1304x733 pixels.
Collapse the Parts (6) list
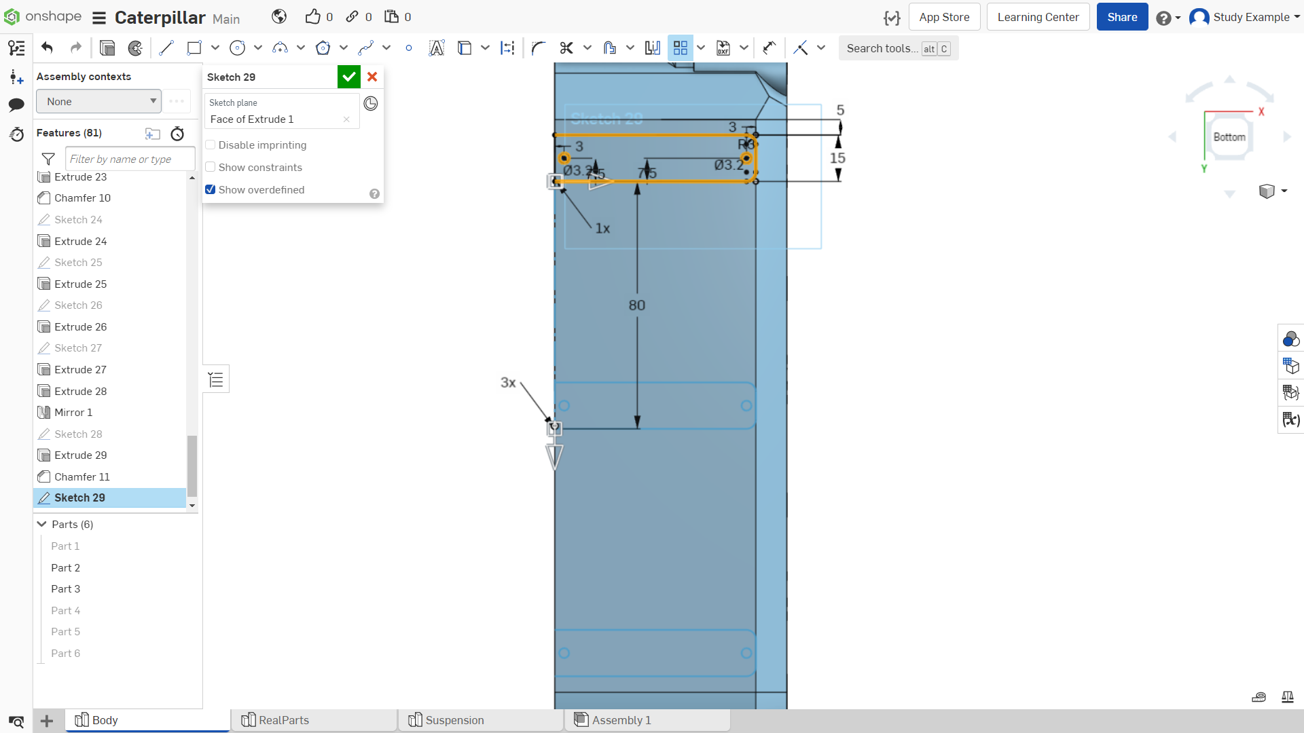42,525
